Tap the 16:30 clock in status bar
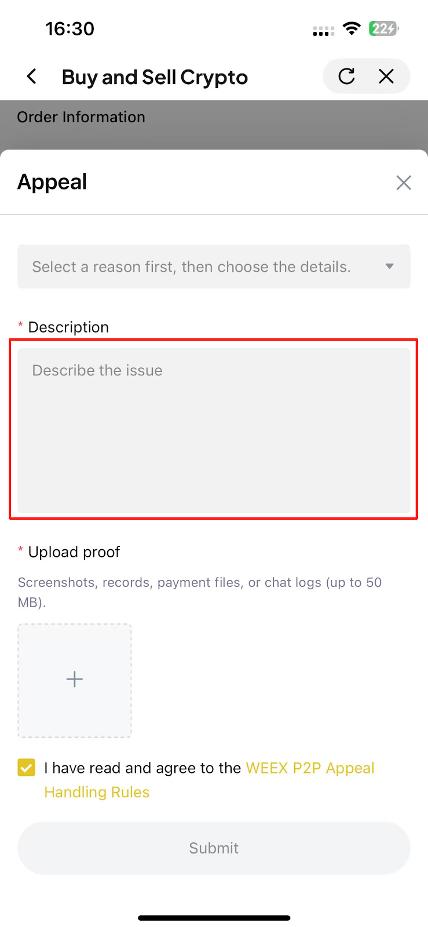428x927 pixels. (70, 28)
